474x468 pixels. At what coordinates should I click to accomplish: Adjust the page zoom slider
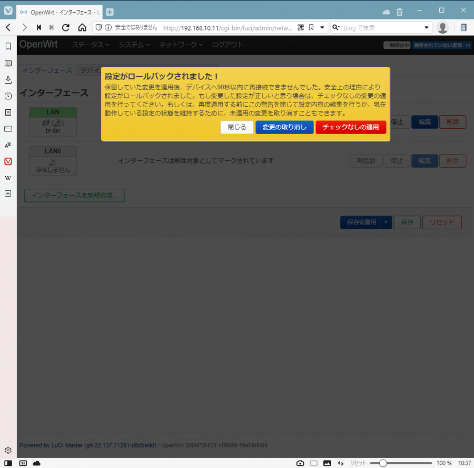pyautogui.click(x=383, y=463)
